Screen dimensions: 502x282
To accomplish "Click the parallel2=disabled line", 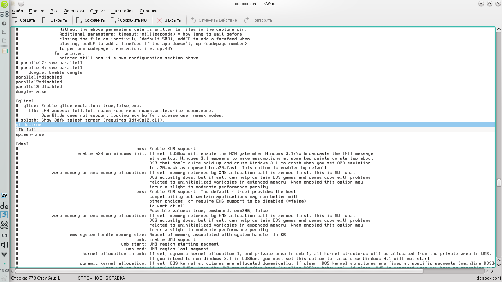I will tap(39, 82).
